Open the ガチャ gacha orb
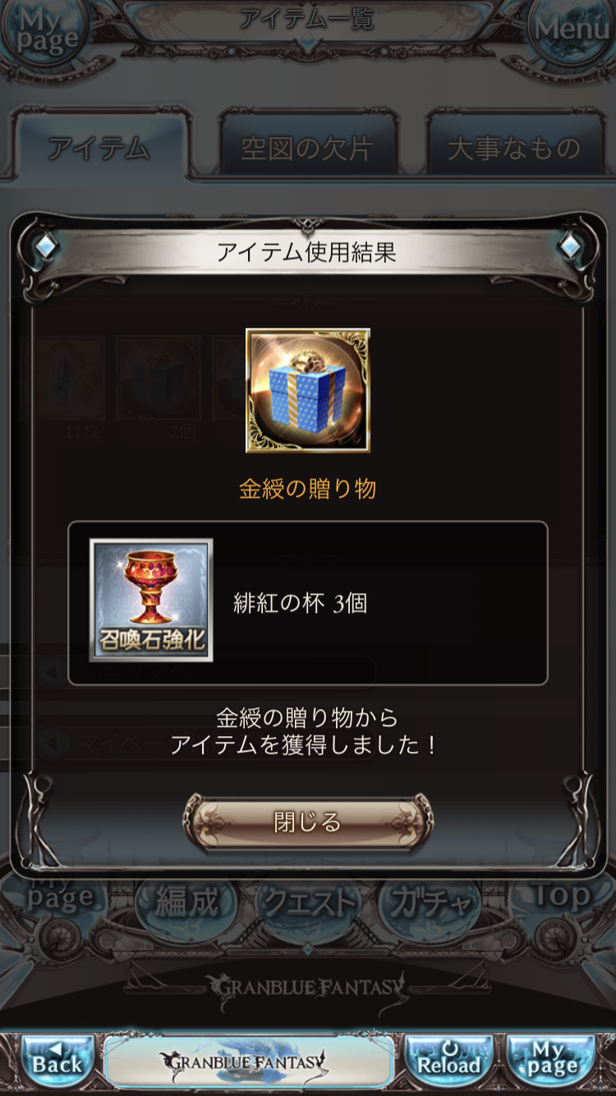Viewport: 616px width, 1096px height. [x=429, y=904]
